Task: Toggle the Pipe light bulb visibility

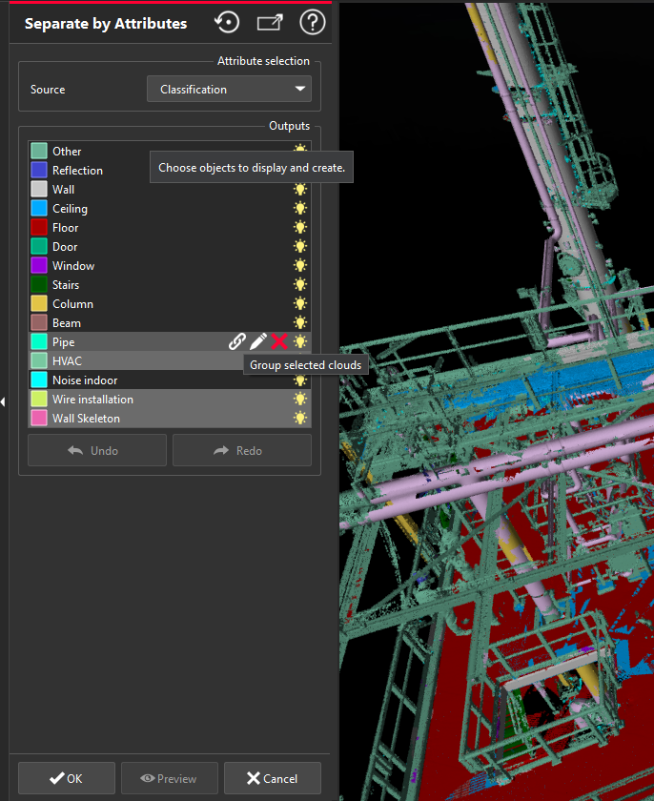Action: [x=300, y=341]
